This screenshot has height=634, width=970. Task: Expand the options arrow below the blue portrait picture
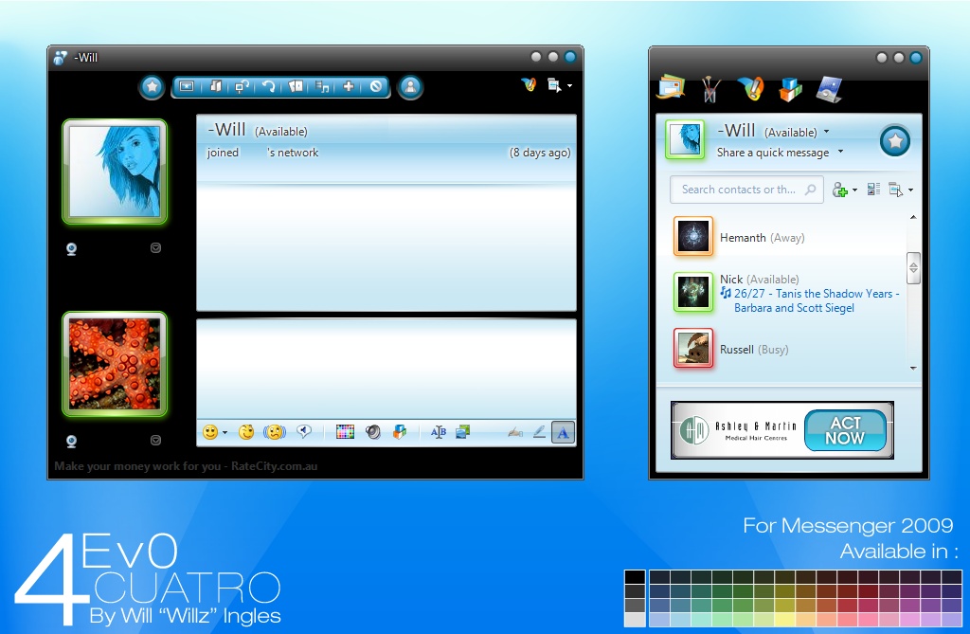pyautogui.click(x=156, y=247)
